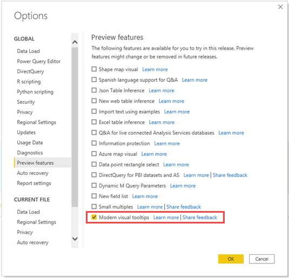The width and height of the screenshot is (289, 278).
Task: Select Usage Data category
Action: (x=30, y=143)
